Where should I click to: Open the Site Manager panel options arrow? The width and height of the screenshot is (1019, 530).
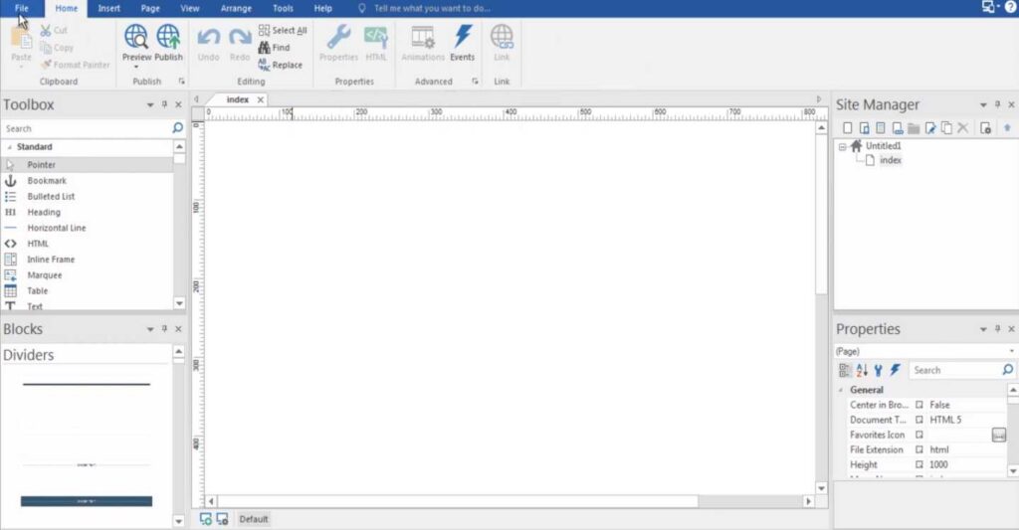pos(983,104)
